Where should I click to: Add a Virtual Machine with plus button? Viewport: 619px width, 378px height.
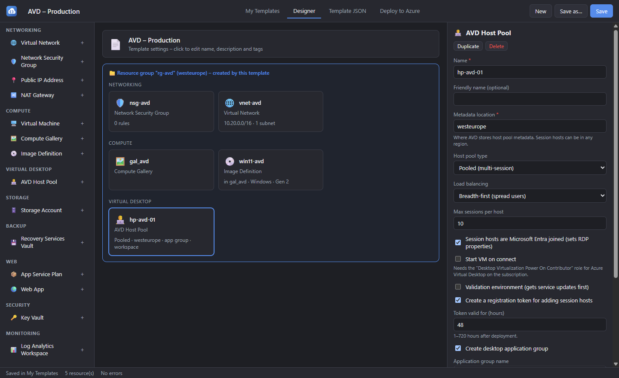(x=82, y=124)
